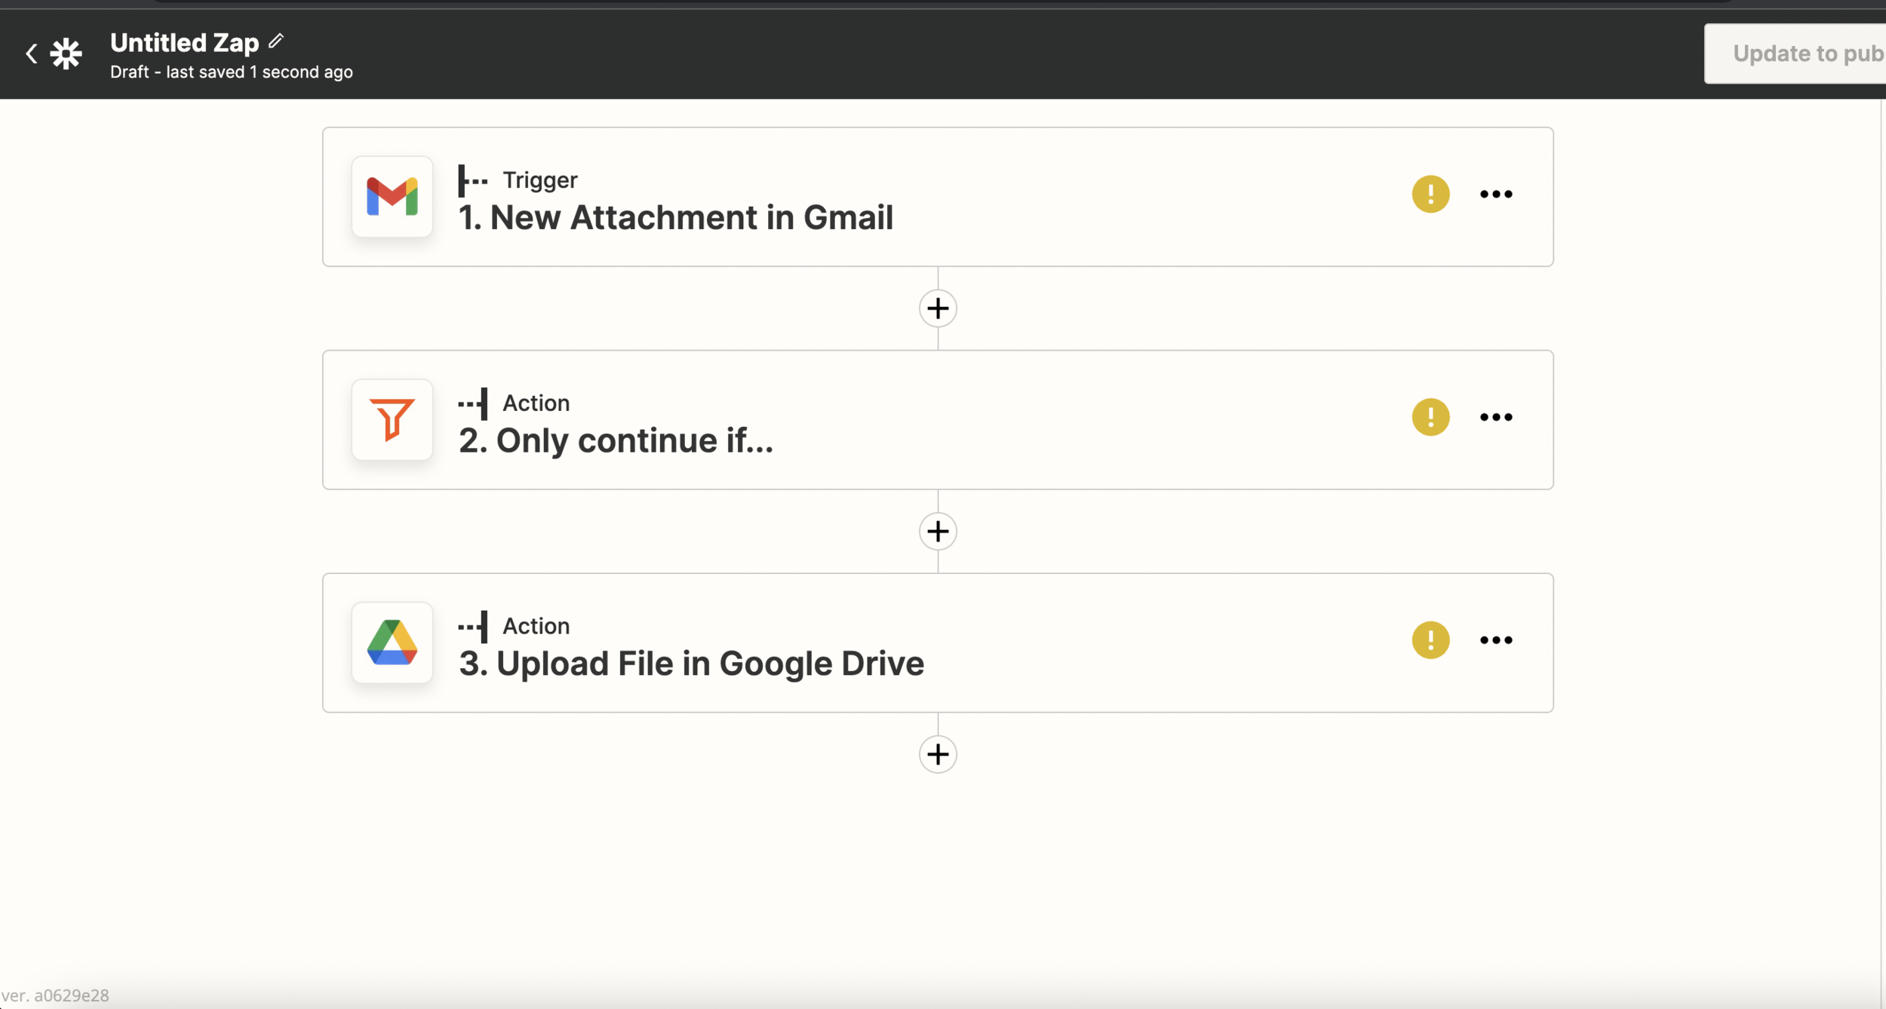Click the Untitled Zap title

click(x=184, y=43)
